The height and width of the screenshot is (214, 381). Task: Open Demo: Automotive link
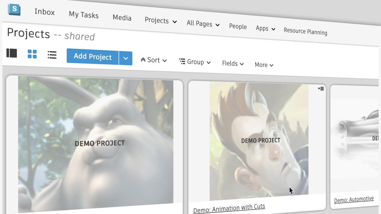pyautogui.click(x=354, y=199)
